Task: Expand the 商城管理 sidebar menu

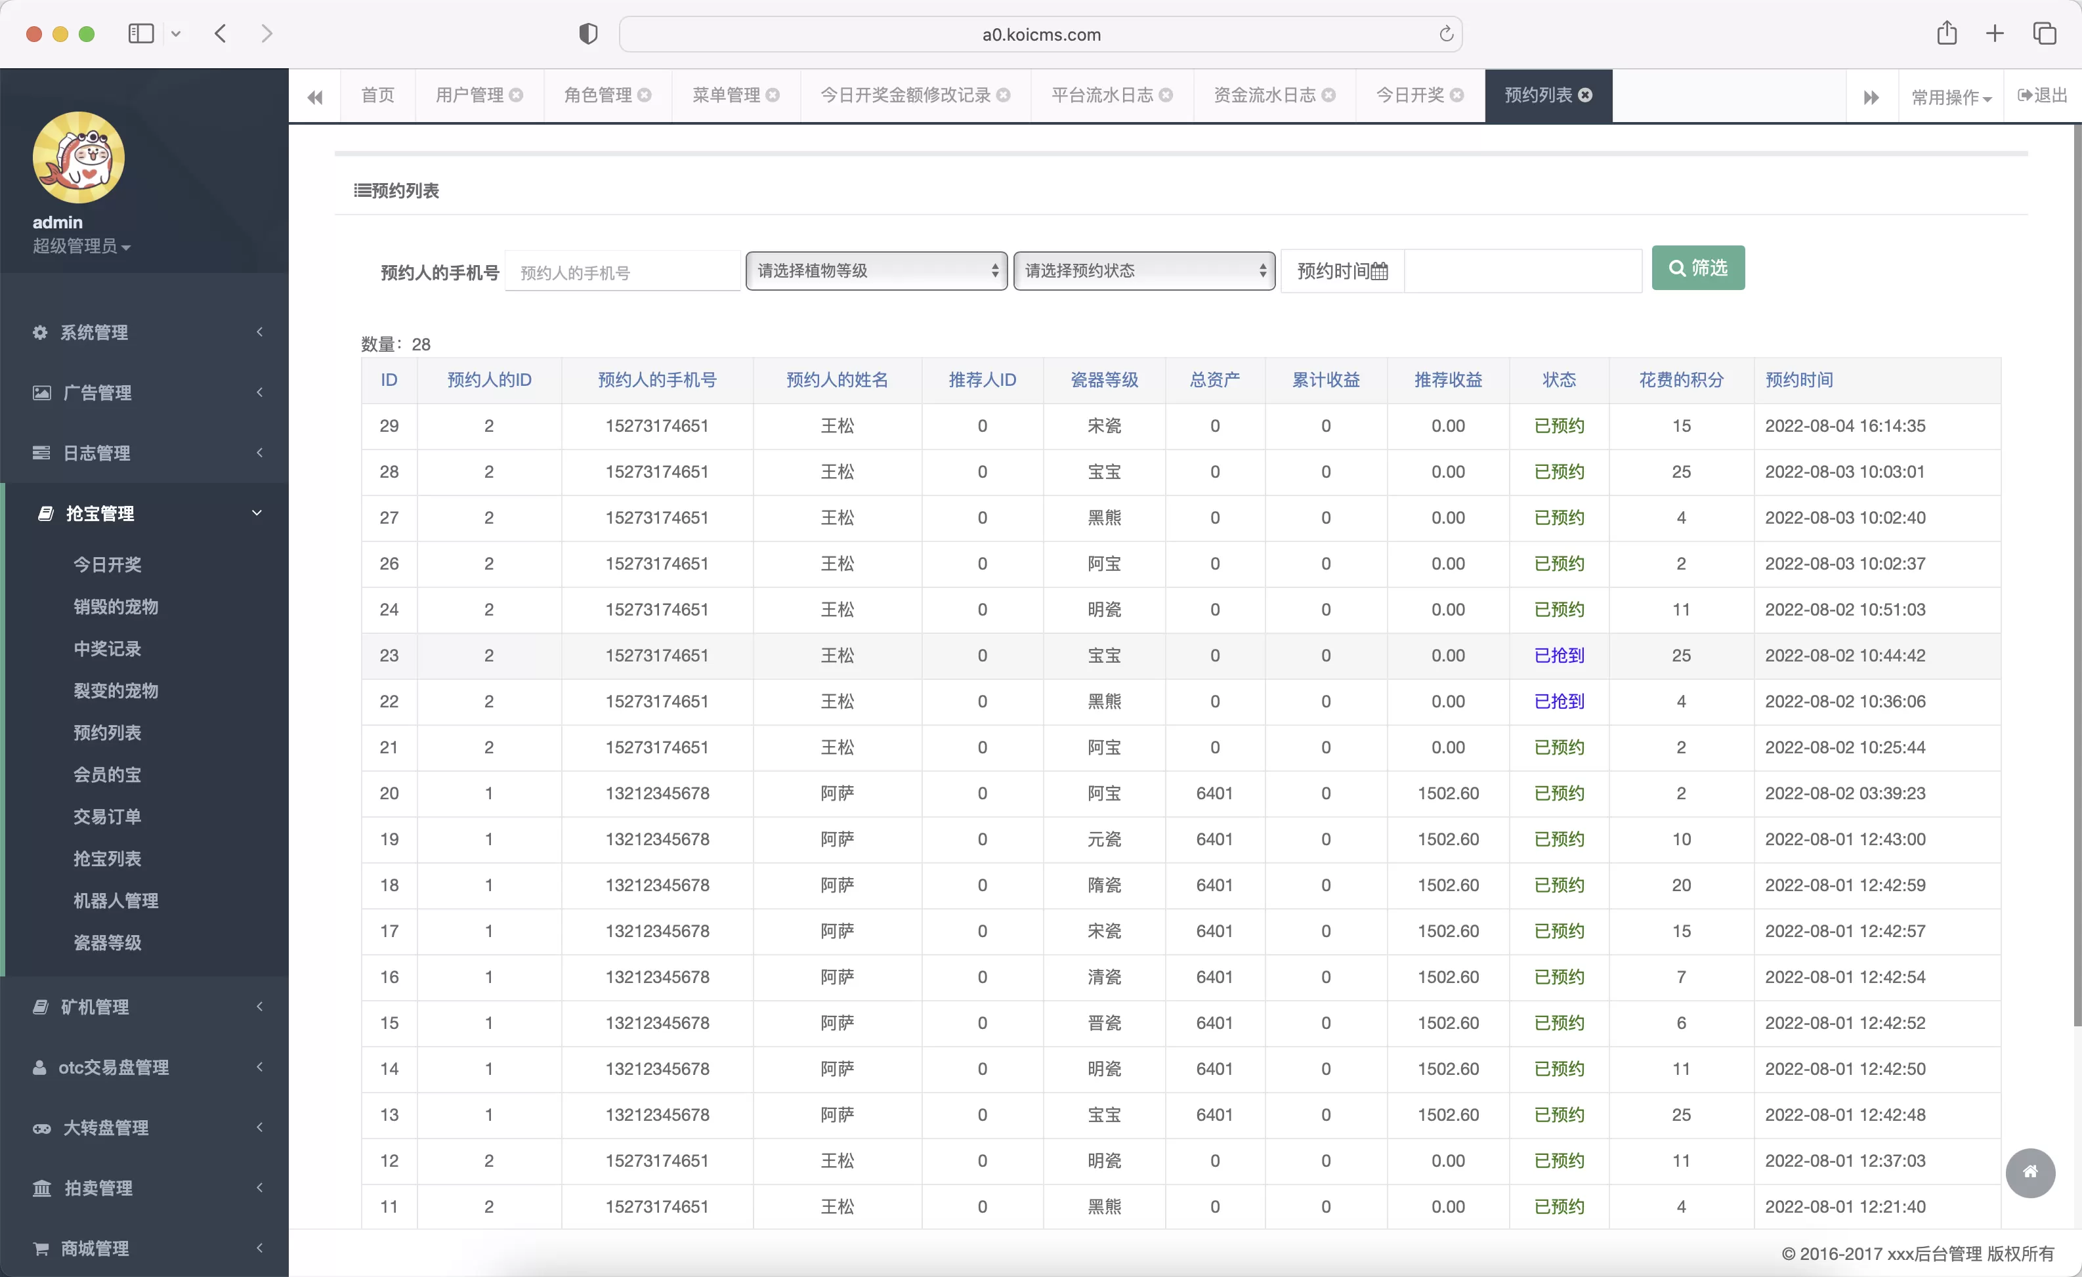Action: (x=144, y=1248)
